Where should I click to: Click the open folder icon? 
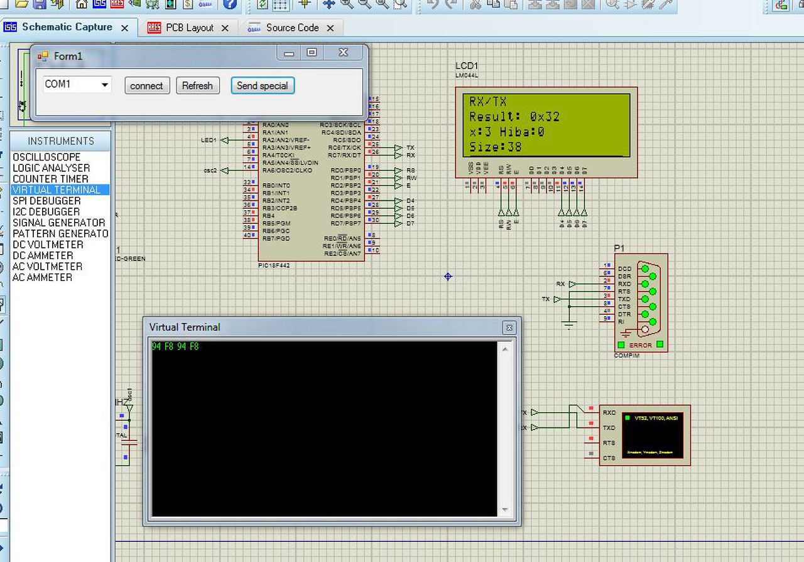click(22, 4)
